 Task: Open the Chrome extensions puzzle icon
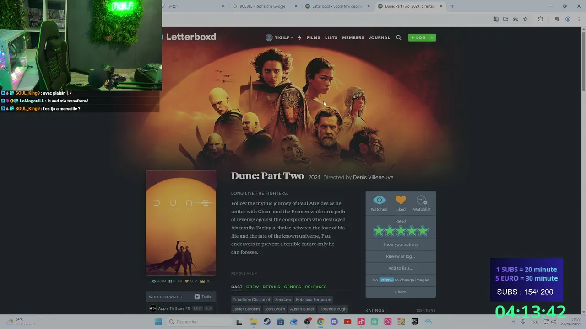pos(541,19)
